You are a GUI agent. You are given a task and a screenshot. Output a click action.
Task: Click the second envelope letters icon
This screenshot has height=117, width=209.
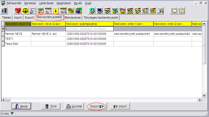tap(181, 11)
